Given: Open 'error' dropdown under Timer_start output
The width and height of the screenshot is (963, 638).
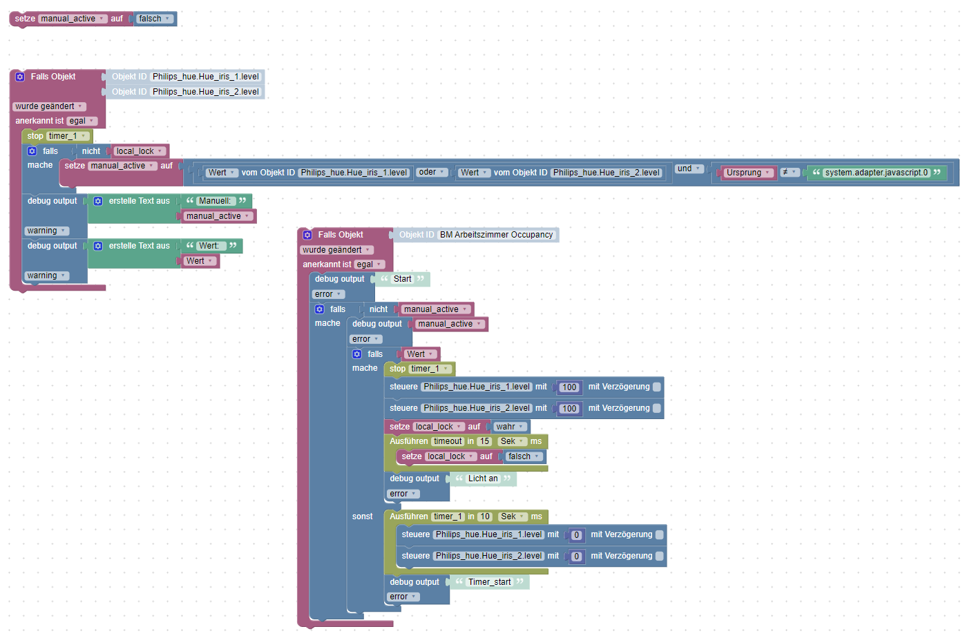Looking at the screenshot, I should point(403,597).
